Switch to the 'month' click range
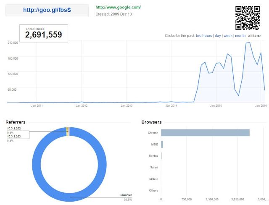This screenshot has width=269, height=205. point(240,36)
